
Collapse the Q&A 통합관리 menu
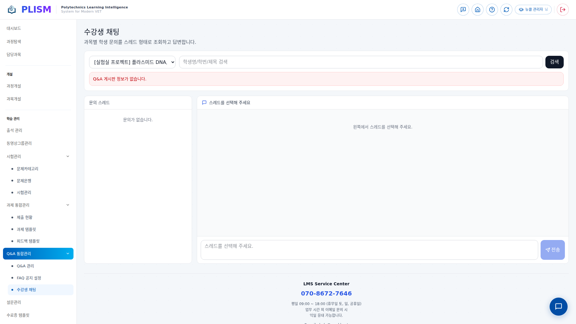[68, 253]
